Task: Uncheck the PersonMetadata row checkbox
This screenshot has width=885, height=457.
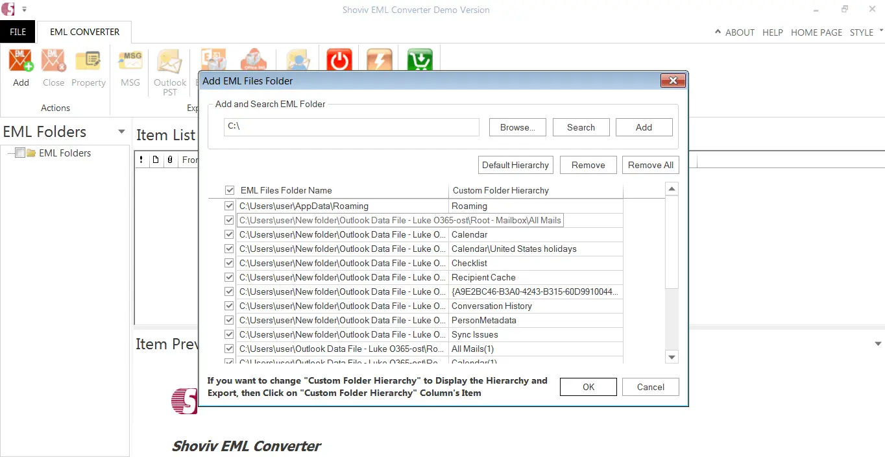Action: (x=229, y=320)
